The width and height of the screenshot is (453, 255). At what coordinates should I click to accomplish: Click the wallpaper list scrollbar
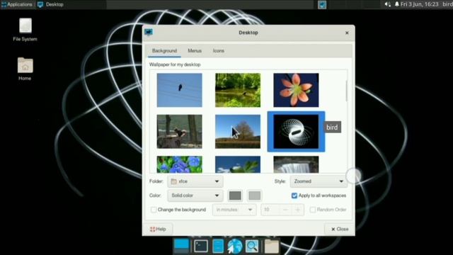346,91
